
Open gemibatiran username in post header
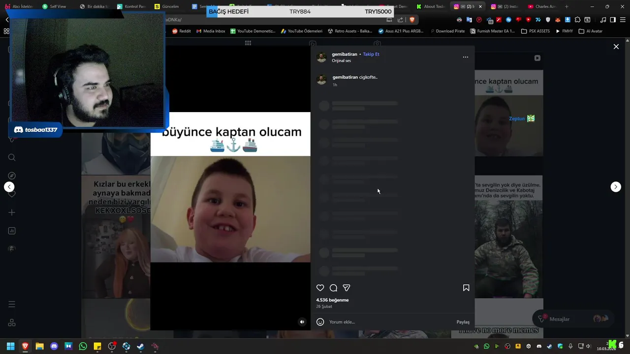click(x=345, y=54)
